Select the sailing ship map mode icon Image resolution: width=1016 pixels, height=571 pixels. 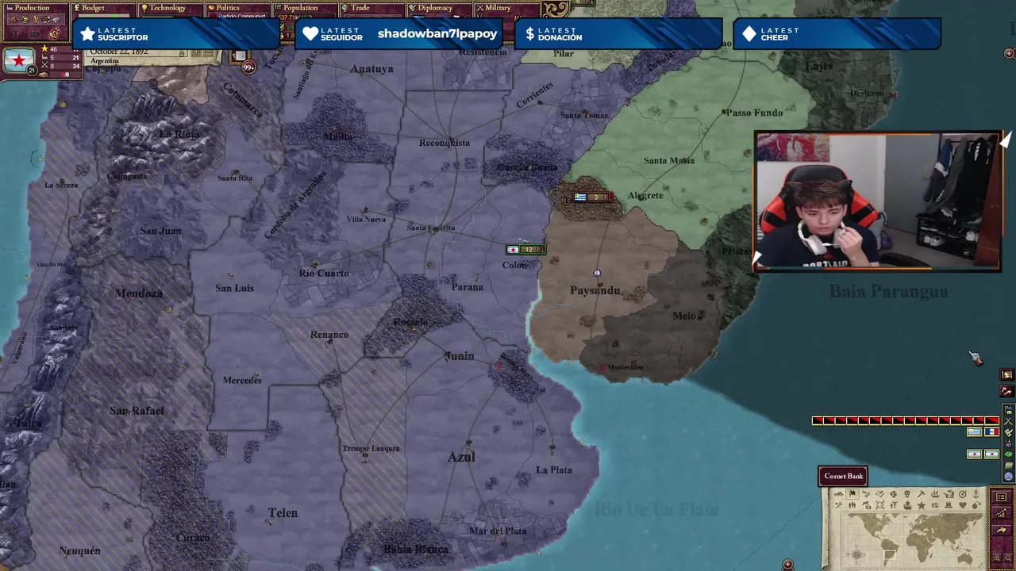click(x=935, y=494)
